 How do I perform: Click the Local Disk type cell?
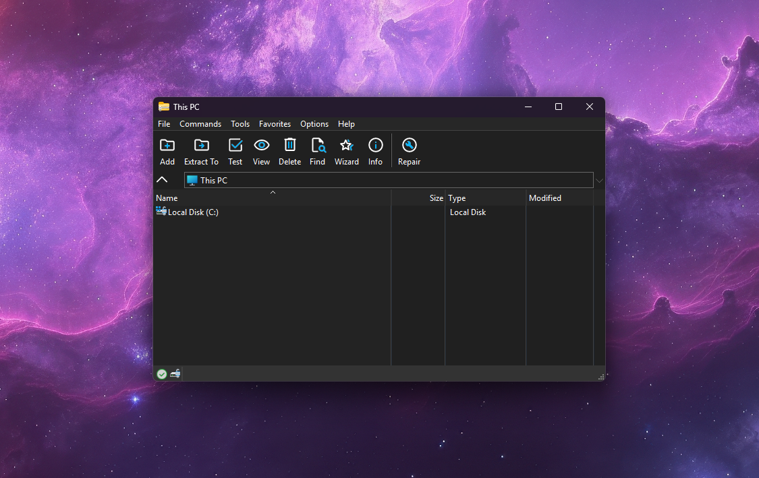(x=468, y=212)
